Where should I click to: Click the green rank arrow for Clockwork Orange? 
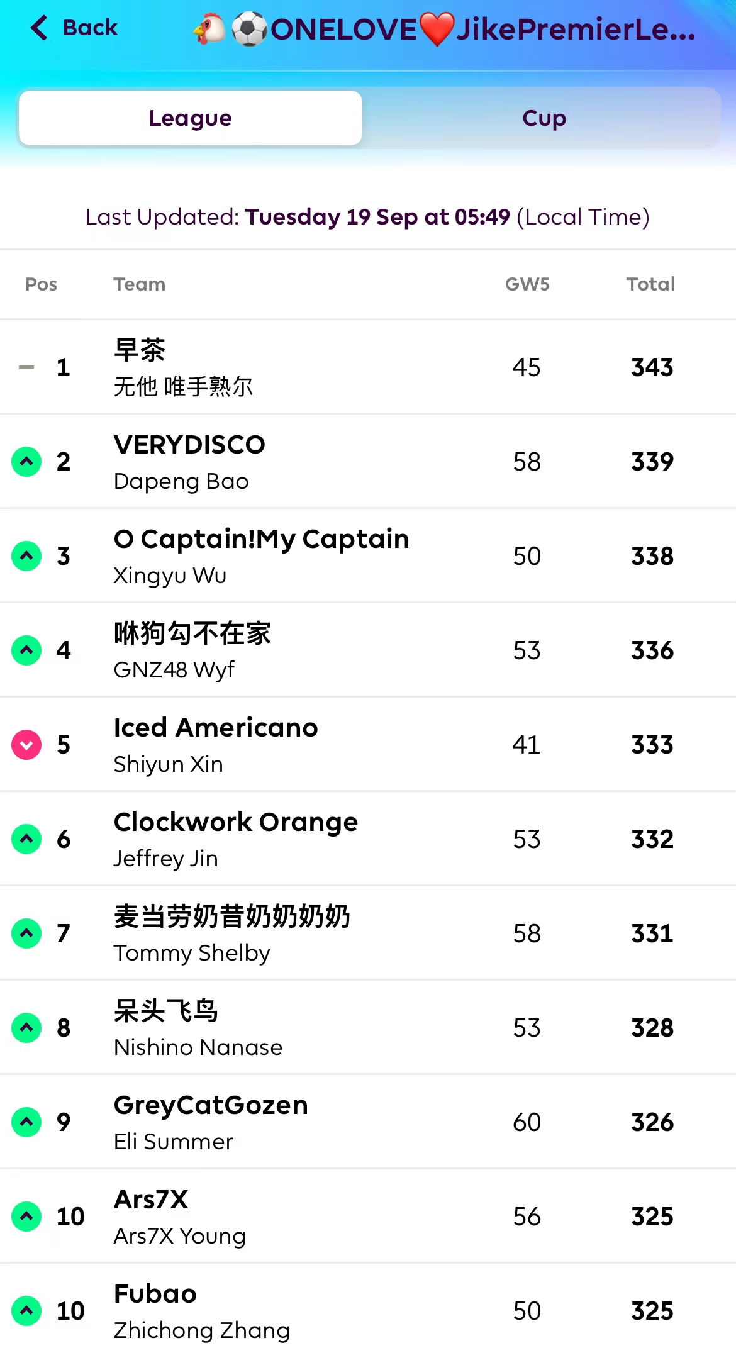[x=26, y=839]
